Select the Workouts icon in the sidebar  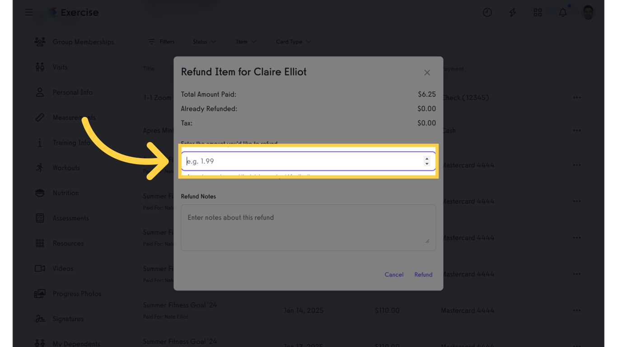point(40,168)
